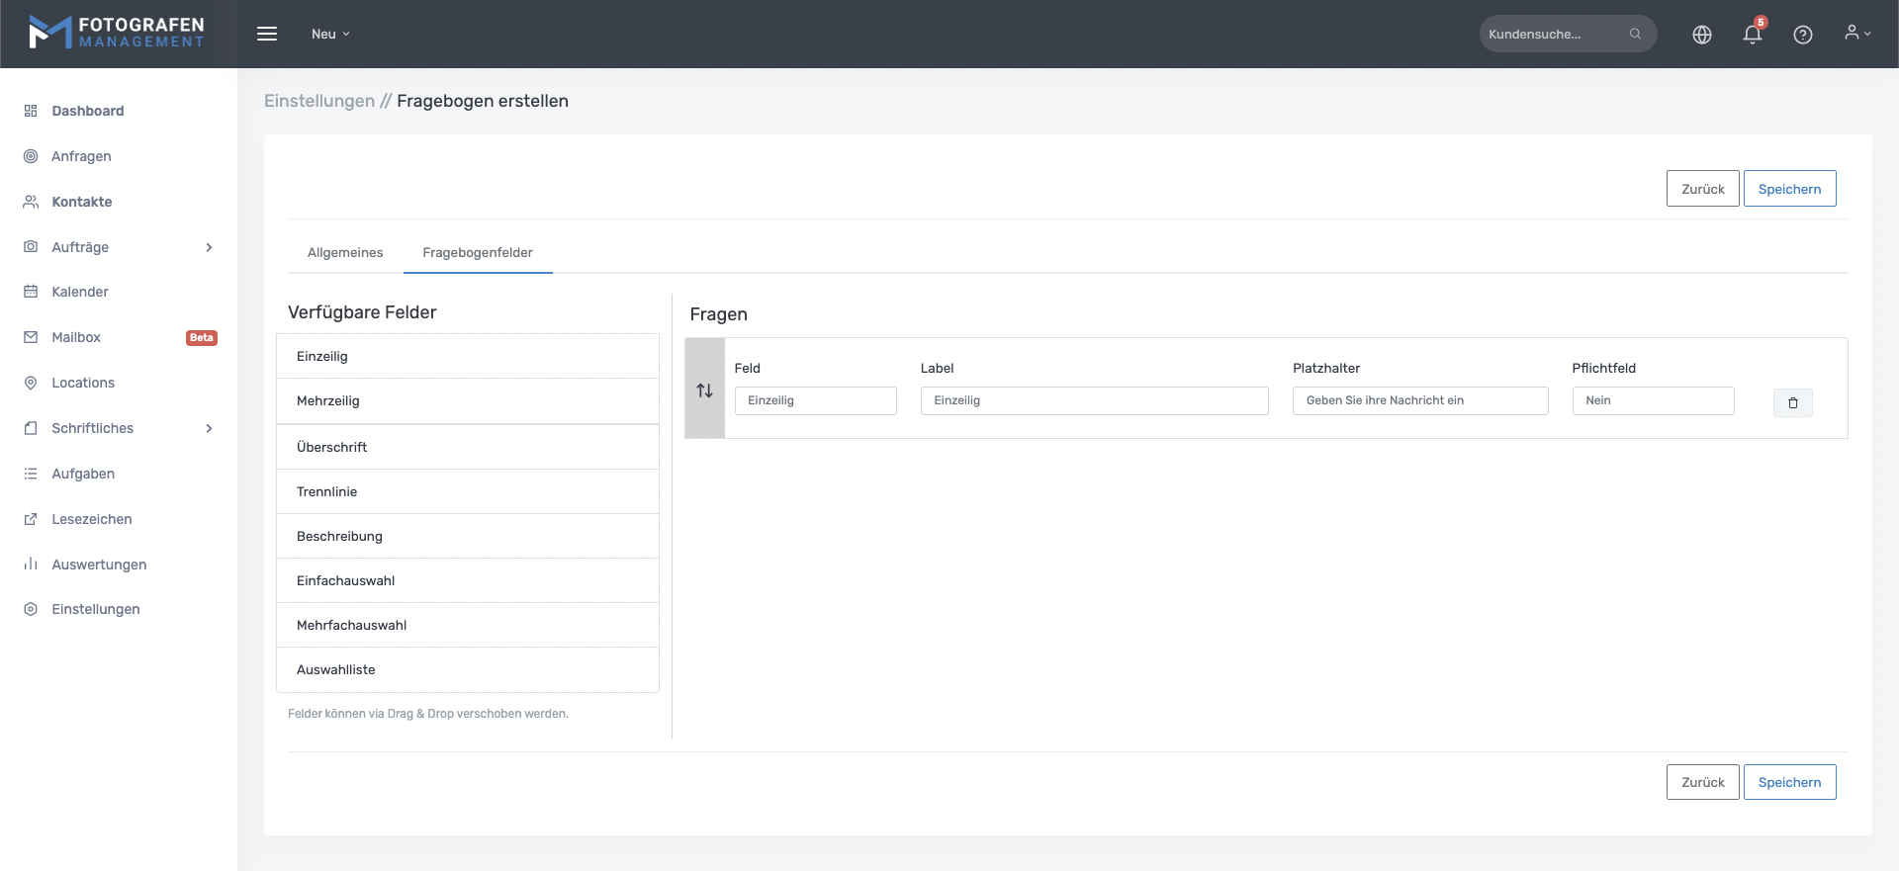Click the search magnifier icon in Kundensuche
This screenshot has height=871, width=1899.
point(1635,34)
